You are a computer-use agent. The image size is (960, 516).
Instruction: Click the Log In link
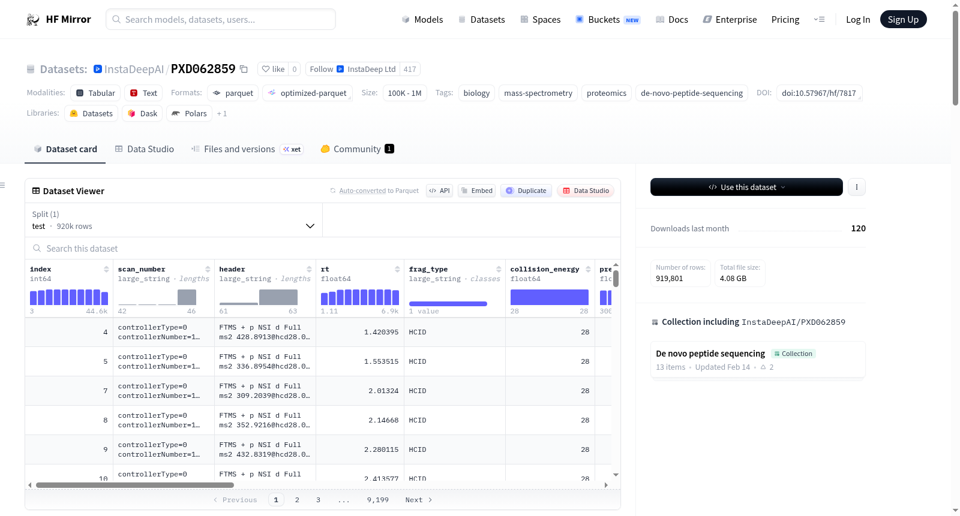pyautogui.click(x=858, y=20)
